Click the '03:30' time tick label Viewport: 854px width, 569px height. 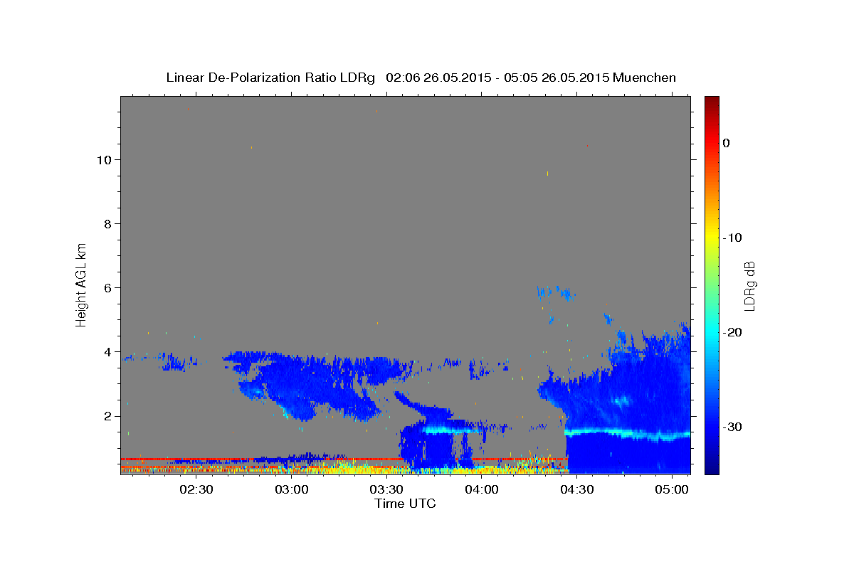pyautogui.click(x=386, y=489)
